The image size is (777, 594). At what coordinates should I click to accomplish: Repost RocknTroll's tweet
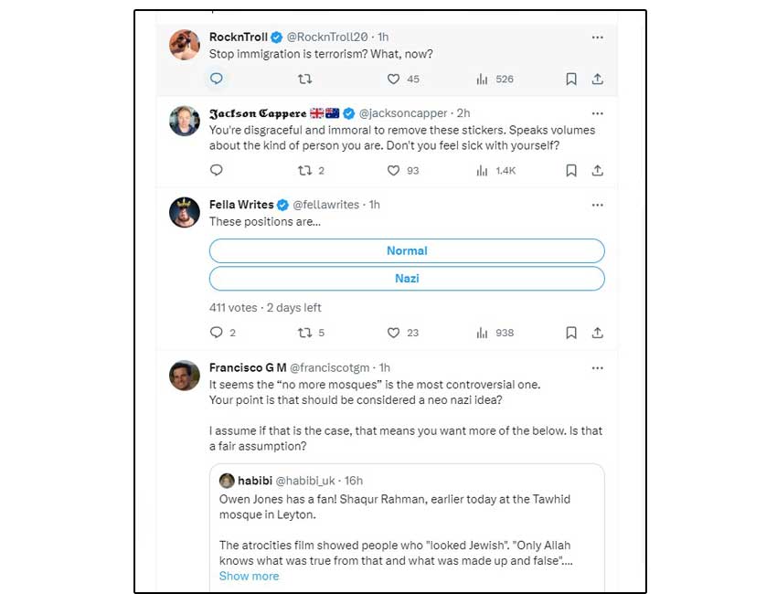[x=305, y=79]
